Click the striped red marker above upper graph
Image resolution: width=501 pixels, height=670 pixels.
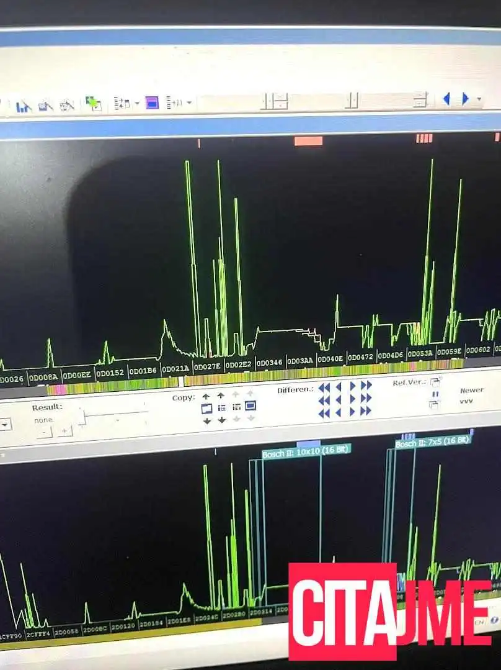coord(424,138)
